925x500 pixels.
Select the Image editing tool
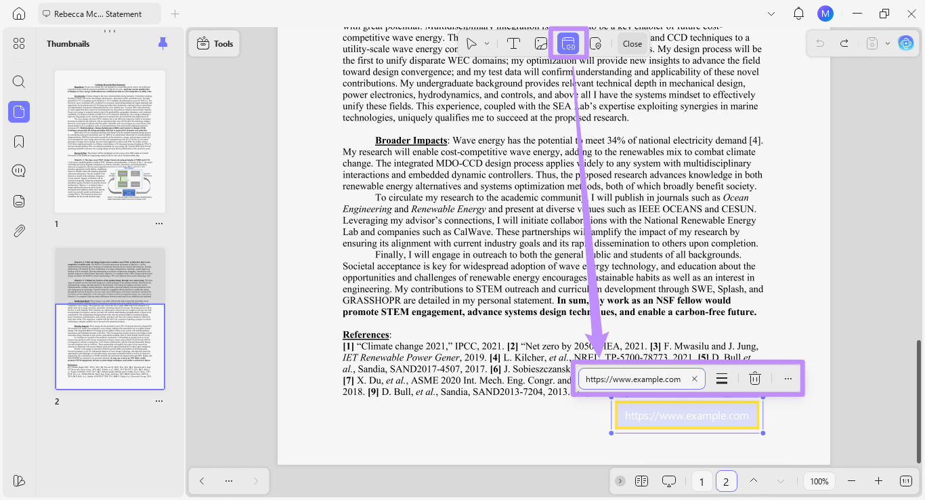coord(540,43)
